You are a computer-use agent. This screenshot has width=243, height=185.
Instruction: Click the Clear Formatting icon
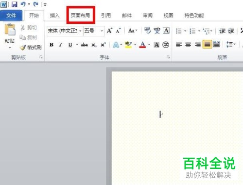[x=148, y=31]
